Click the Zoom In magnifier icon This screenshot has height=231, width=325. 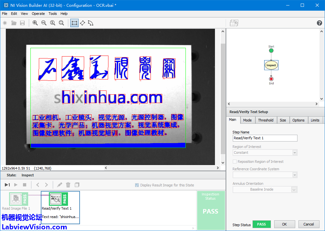click(x=35, y=23)
